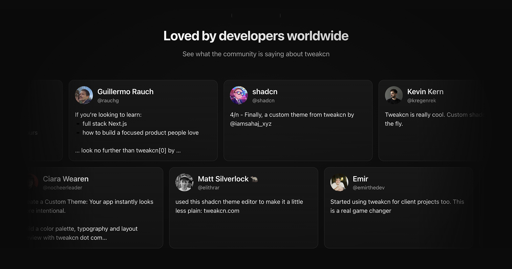Click Emir's testimonial text about client projects
Screen dimensions: 512x269
pyautogui.click(x=397, y=206)
